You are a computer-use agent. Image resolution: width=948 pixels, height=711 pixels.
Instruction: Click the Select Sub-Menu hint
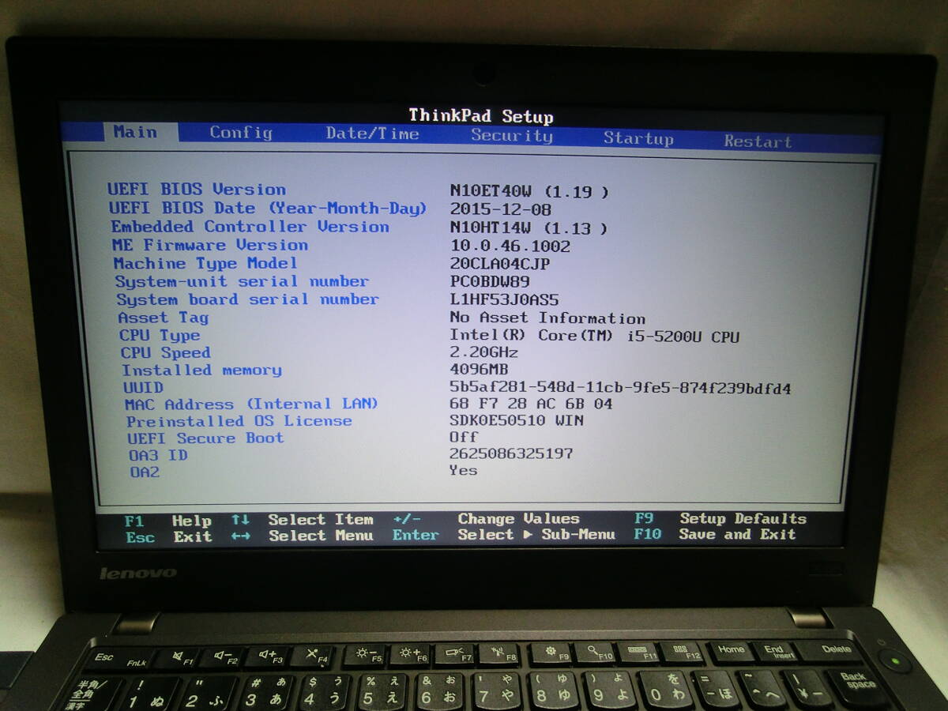(504, 535)
